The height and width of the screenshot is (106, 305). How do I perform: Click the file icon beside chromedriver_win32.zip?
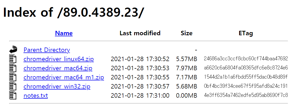13,86
